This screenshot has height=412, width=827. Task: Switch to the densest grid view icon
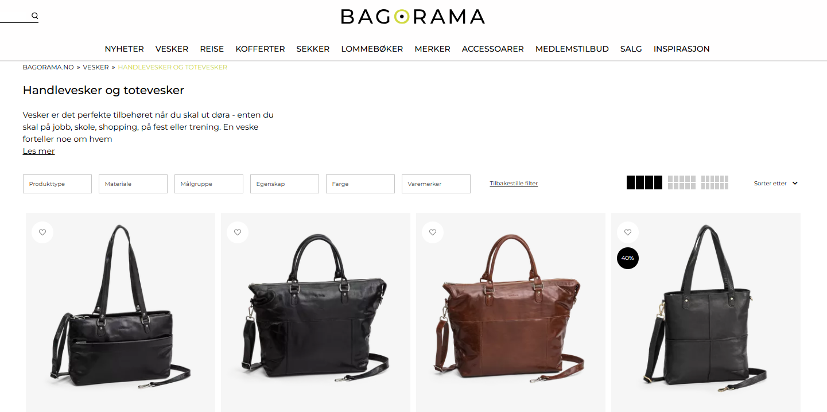point(715,182)
